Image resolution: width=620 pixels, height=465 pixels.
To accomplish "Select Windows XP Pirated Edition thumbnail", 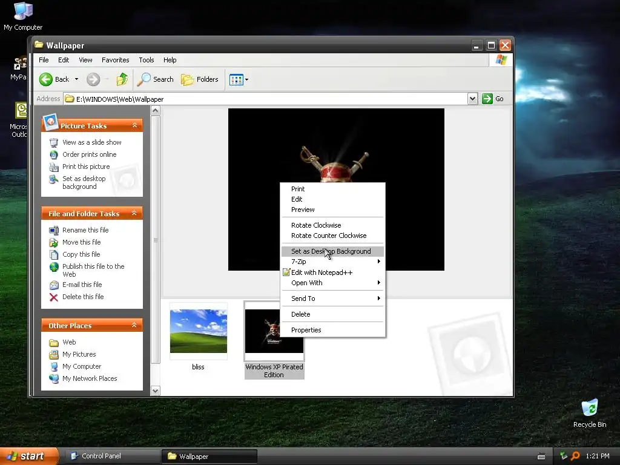I will (274, 331).
